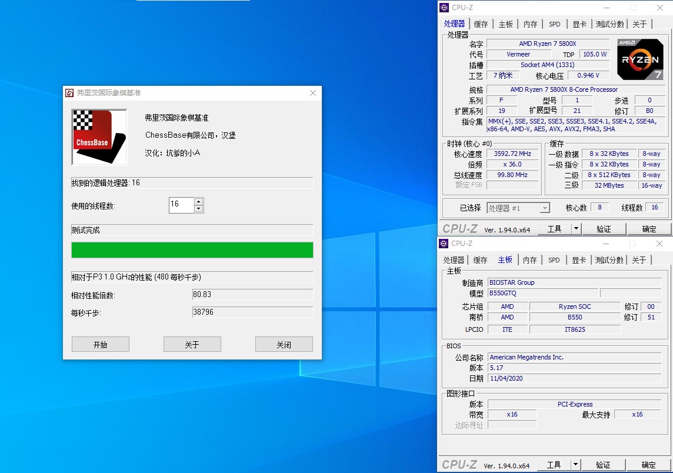Click the 0.946 V core voltage value
Image resolution: width=673 pixels, height=473 pixels.
[588, 75]
